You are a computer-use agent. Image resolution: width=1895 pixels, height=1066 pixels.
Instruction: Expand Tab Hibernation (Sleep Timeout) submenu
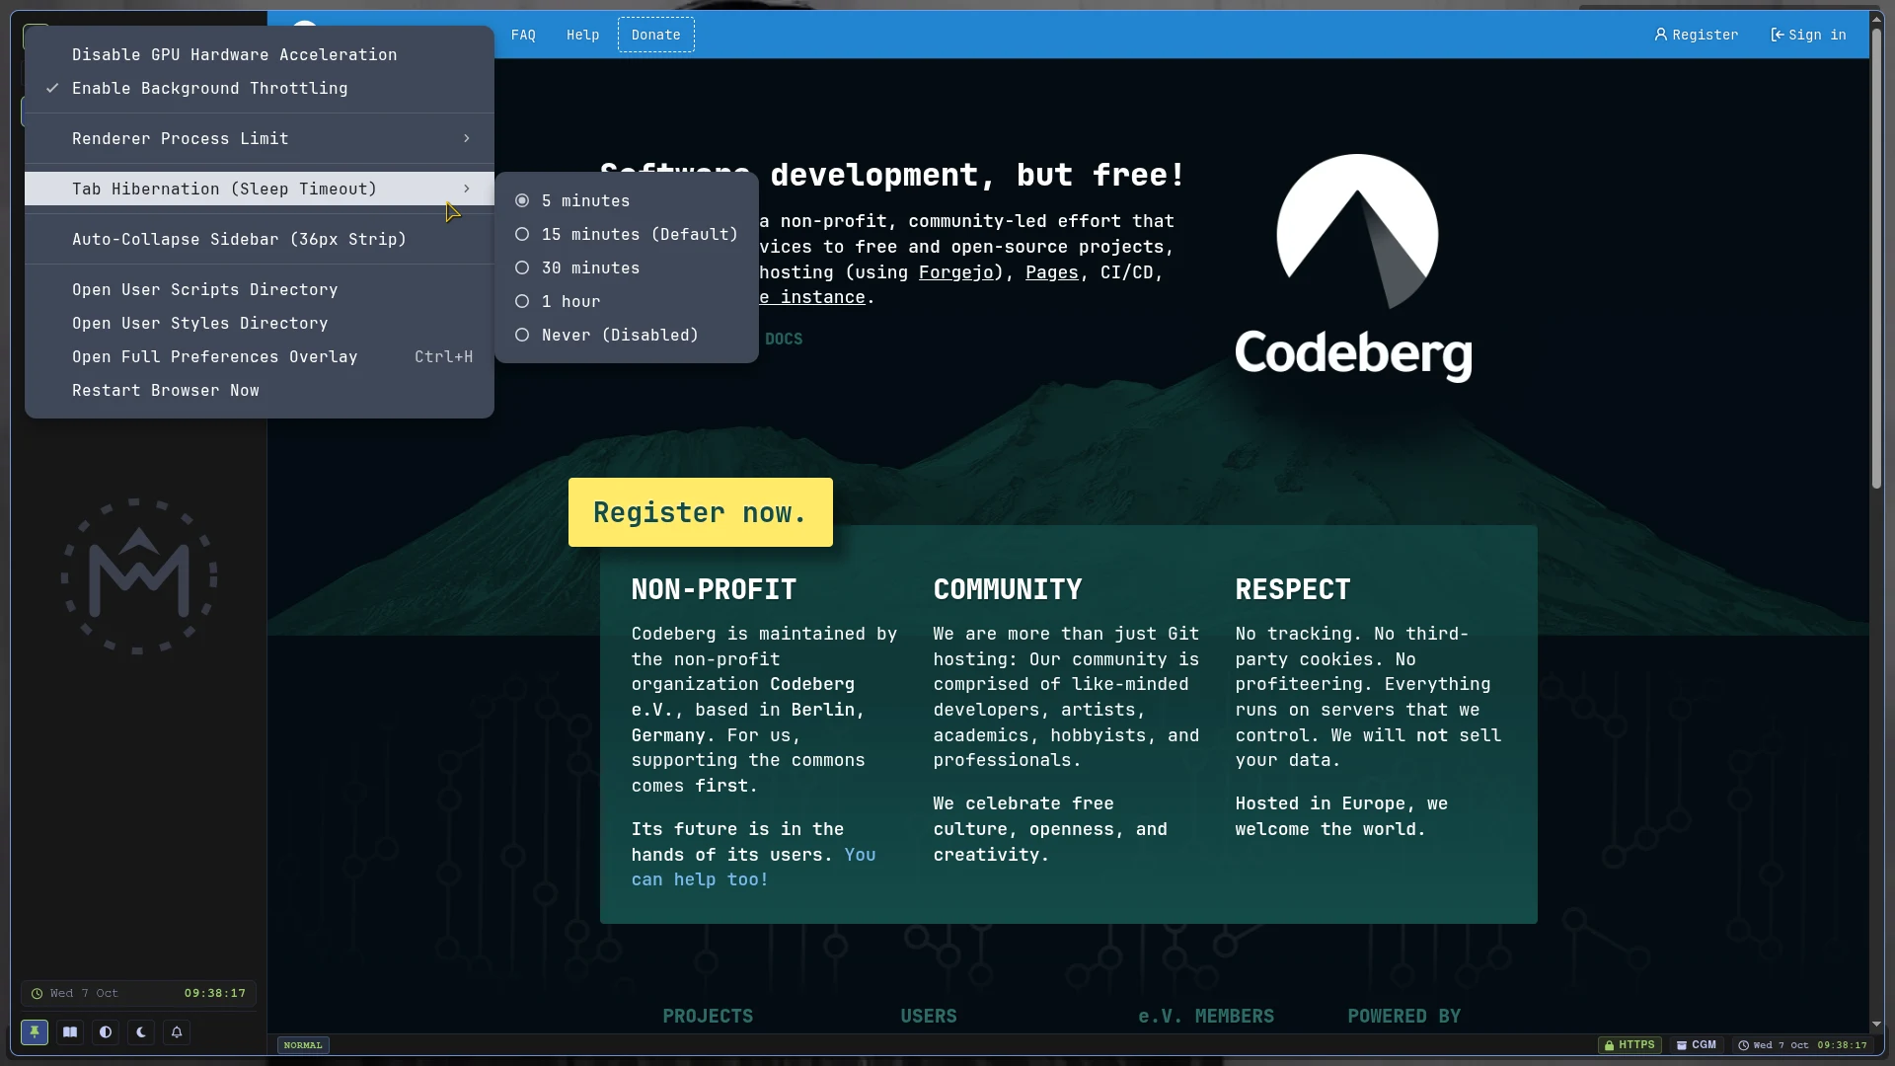[x=259, y=189]
